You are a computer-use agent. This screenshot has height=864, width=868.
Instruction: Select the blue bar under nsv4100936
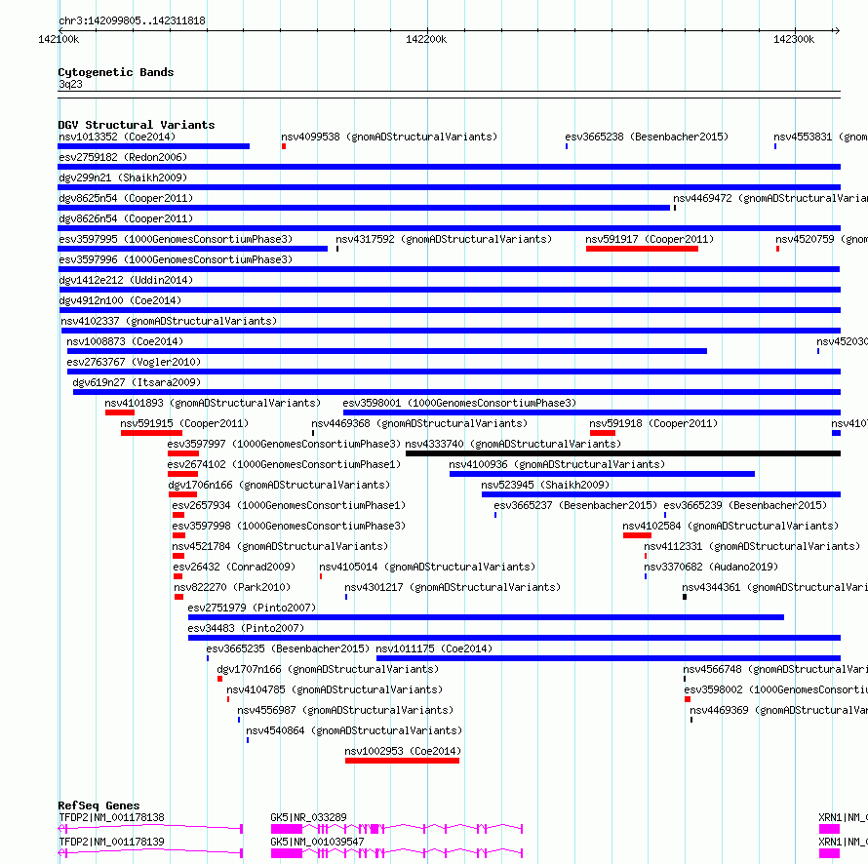603,474
